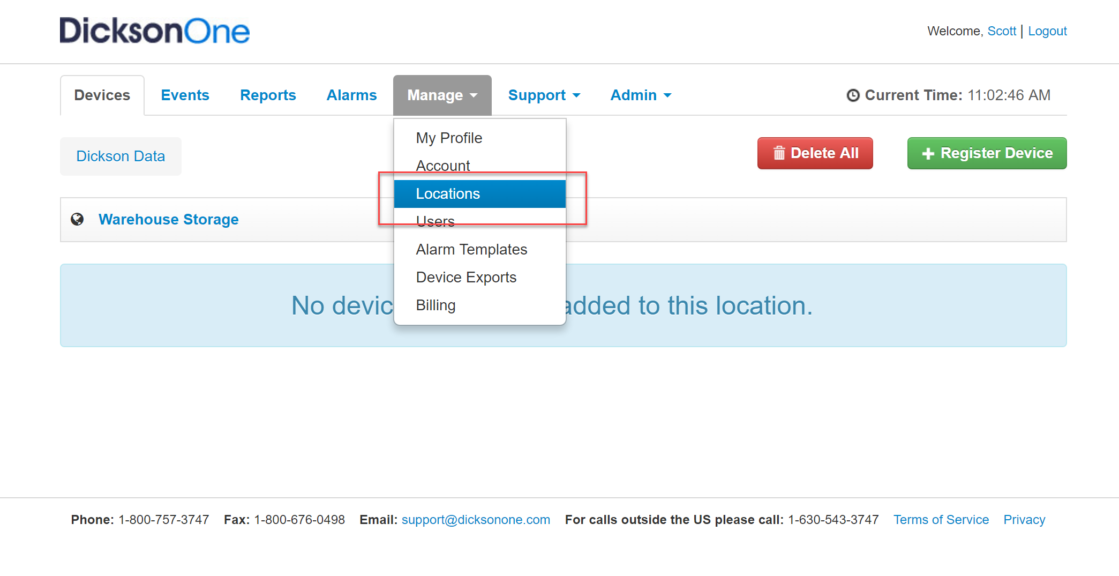Expand the Support dropdown
The height and width of the screenshot is (576, 1119).
click(544, 95)
